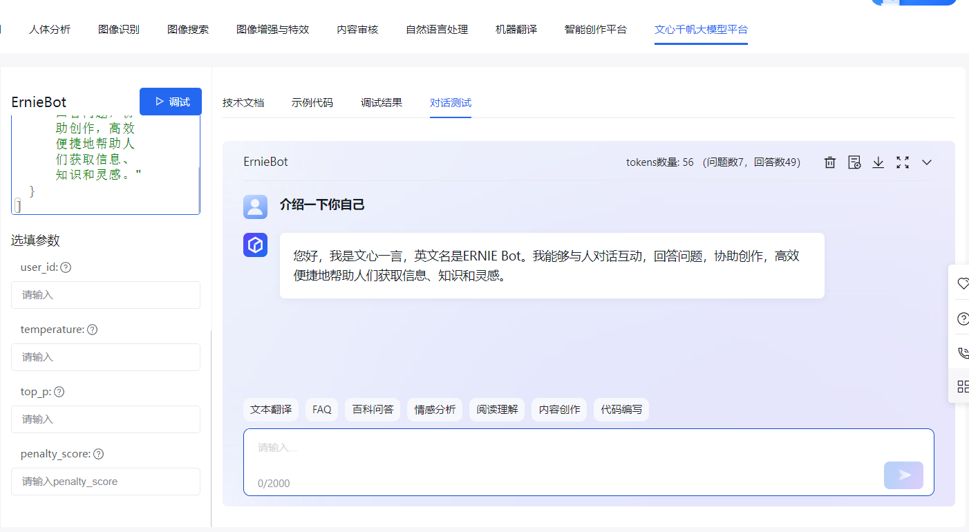This screenshot has width=969, height=532.
Task: Choose the 文本翻译 prompt chip
Action: click(x=271, y=410)
